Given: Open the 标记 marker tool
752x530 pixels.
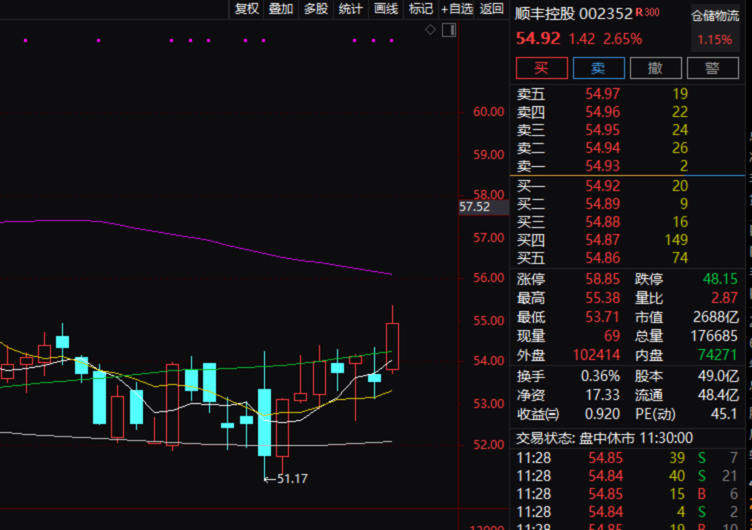Looking at the screenshot, I should (421, 10).
